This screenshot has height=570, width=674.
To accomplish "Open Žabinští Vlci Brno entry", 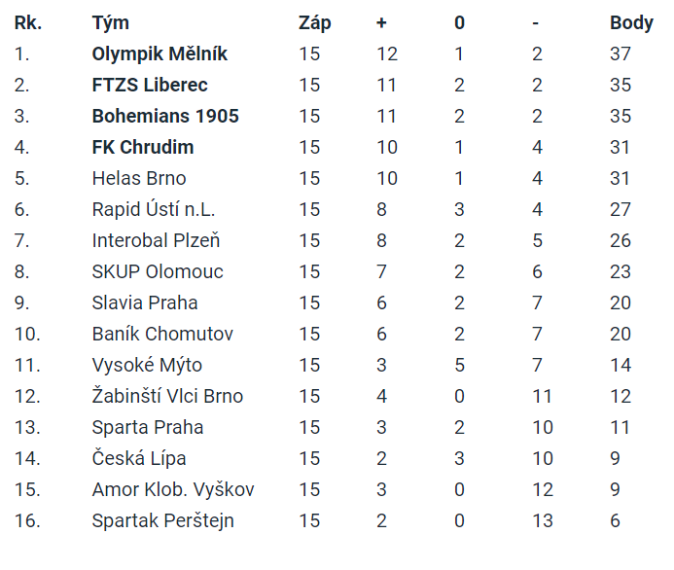I will (167, 396).
